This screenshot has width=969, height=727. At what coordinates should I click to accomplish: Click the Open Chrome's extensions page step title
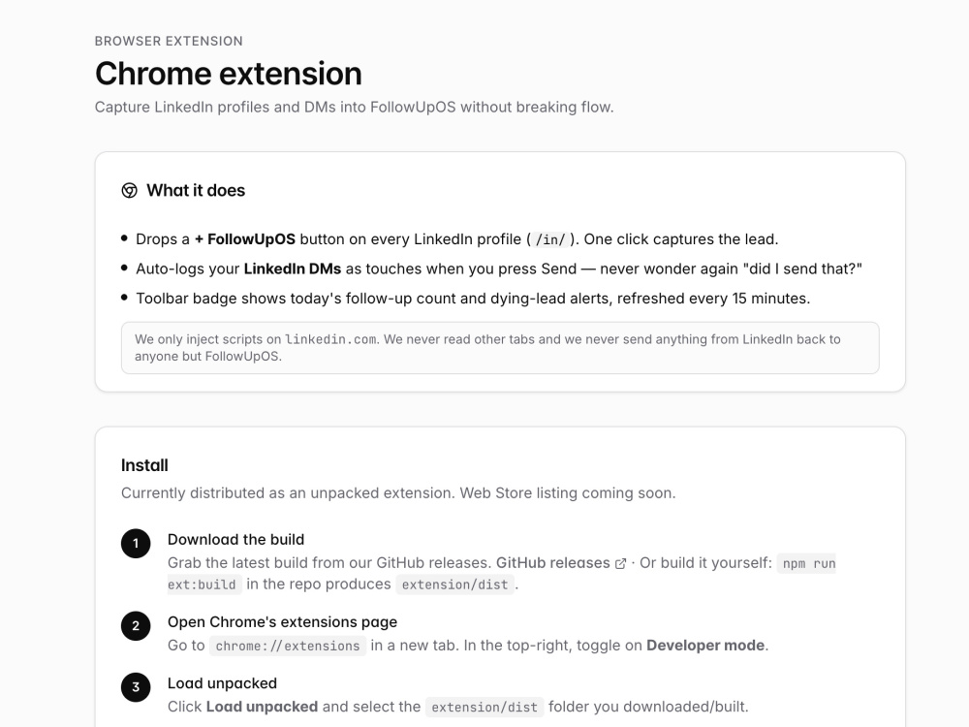click(282, 622)
